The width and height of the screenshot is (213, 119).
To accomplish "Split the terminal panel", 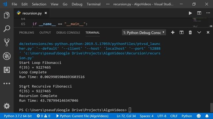I will pos(181,32).
